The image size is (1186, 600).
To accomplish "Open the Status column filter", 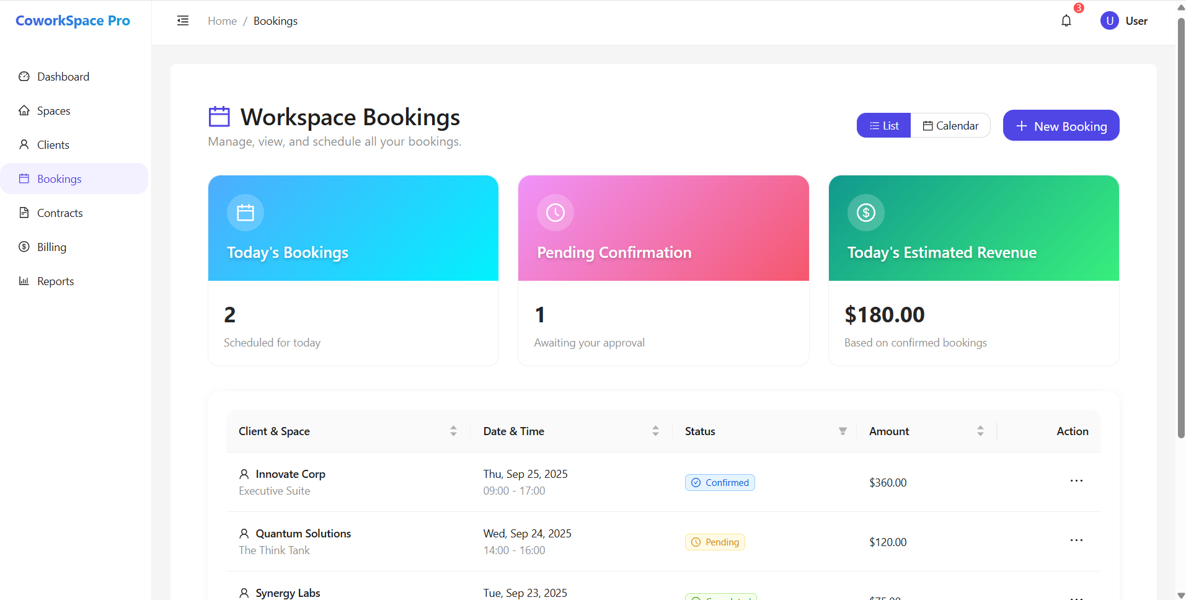I will [843, 431].
